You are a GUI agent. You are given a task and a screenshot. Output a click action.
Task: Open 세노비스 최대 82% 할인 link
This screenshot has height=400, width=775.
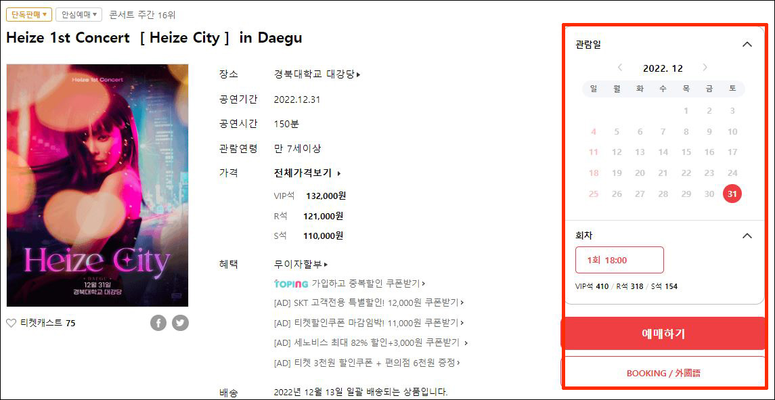click(x=371, y=342)
